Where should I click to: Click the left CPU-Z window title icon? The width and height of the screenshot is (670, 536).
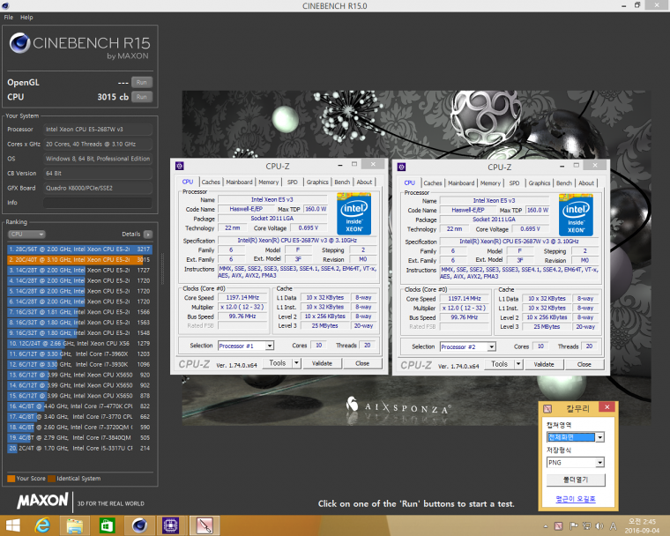(180, 166)
